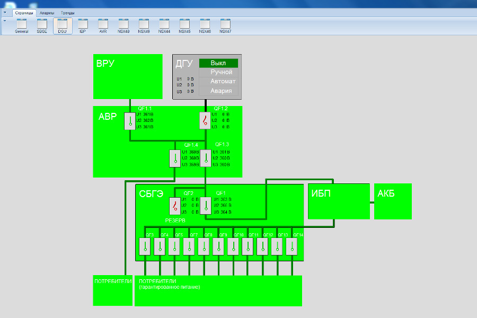Screen dimensions: 477x318
Task: Click breaker QF13 switch symbol
Action: pos(277,246)
